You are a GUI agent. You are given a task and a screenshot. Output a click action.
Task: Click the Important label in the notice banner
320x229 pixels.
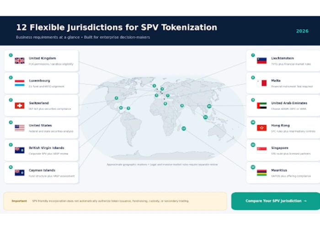pyautogui.click(x=19, y=201)
